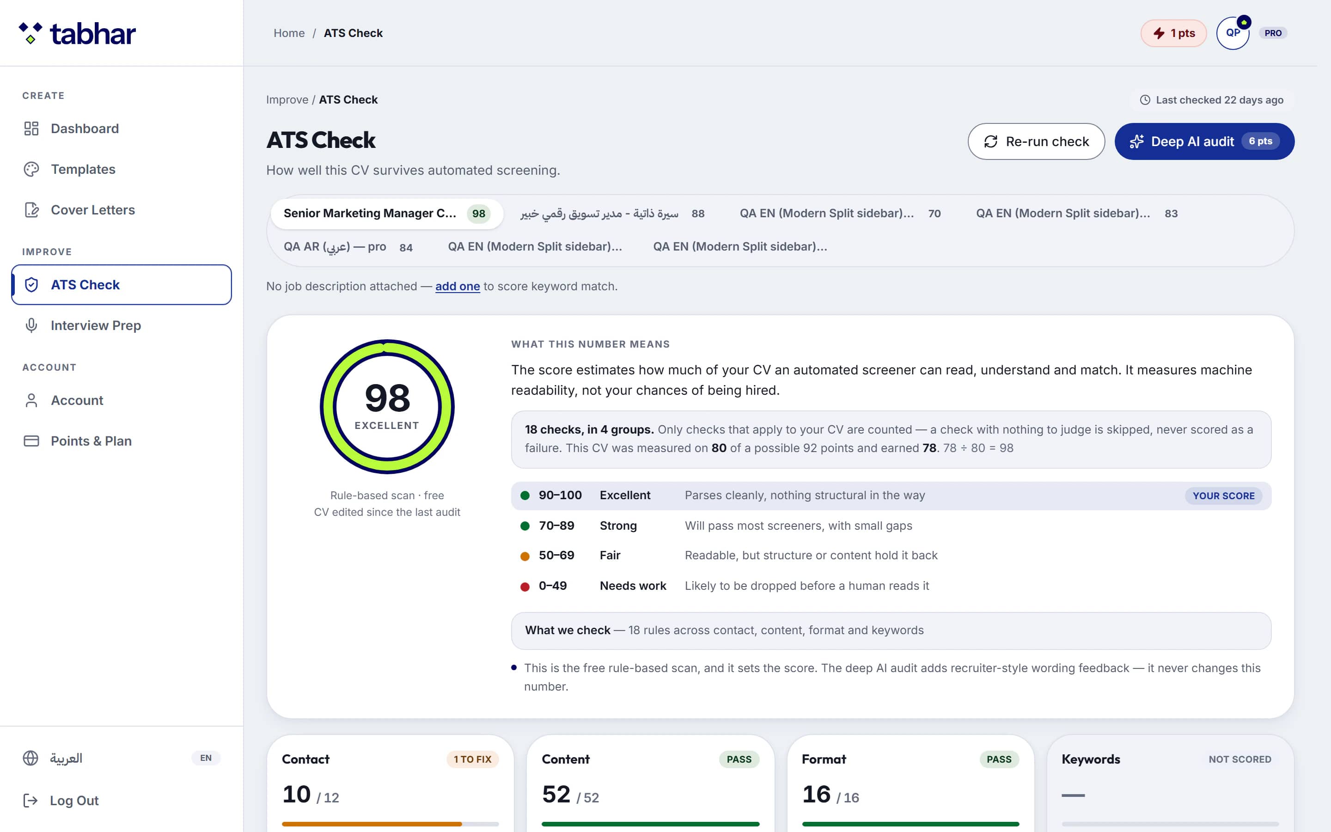Open Points & Plan label in sidebar
Screen dimensions: 1331x832
pos(92,441)
